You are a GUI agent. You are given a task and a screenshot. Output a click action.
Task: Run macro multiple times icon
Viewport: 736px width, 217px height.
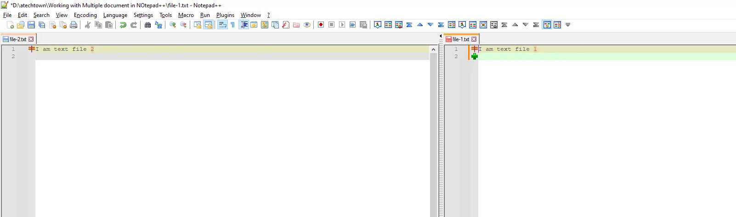click(352, 25)
